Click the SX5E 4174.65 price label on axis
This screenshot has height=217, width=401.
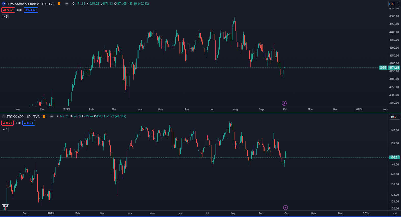390,67
